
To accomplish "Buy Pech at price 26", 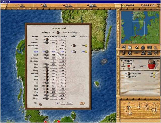I will 53,80.
